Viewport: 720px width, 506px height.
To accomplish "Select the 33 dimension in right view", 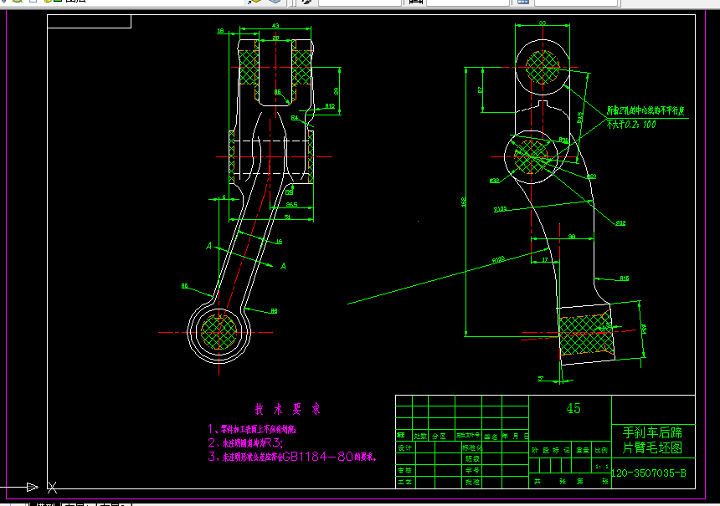I will point(543,23).
